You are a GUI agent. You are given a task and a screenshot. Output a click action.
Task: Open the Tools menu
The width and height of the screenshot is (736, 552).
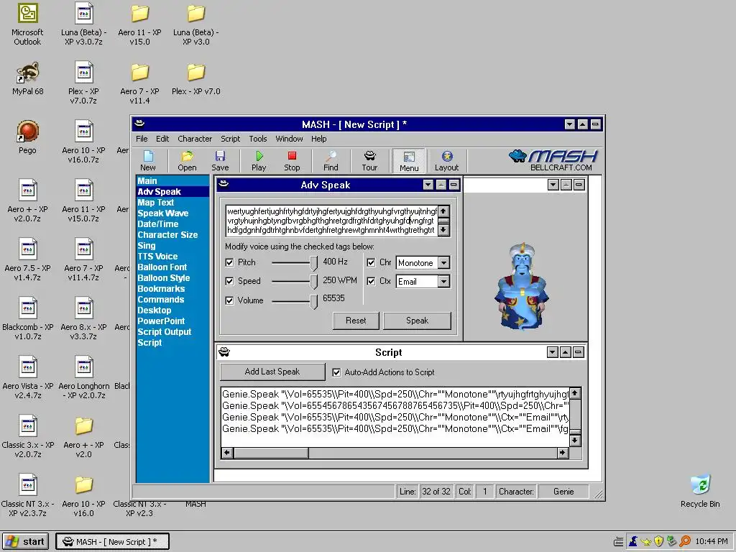[x=258, y=139]
